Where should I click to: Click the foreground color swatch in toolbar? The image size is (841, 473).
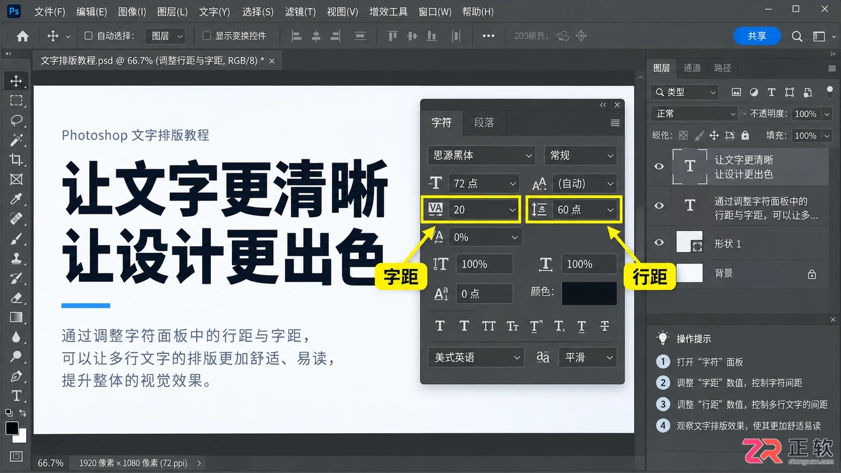[x=12, y=429]
